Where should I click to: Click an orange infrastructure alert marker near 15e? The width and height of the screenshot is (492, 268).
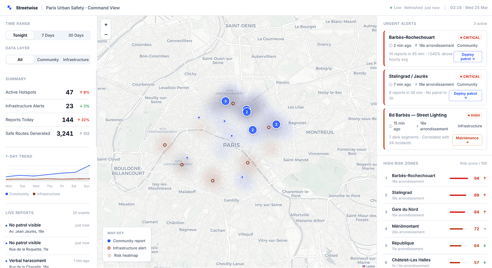182,164
